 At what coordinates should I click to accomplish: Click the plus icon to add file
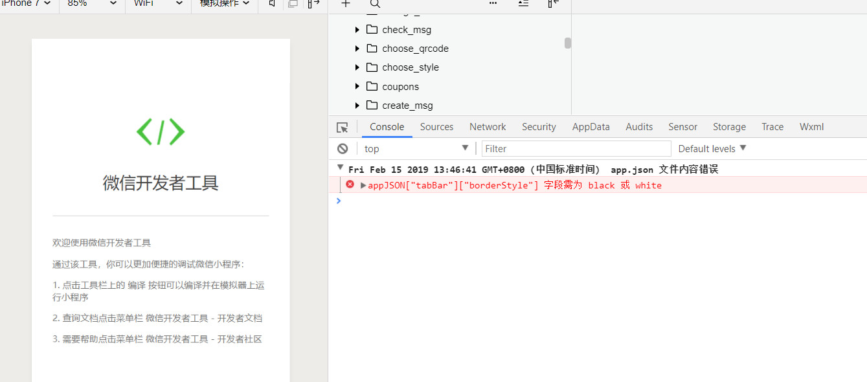click(346, 3)
